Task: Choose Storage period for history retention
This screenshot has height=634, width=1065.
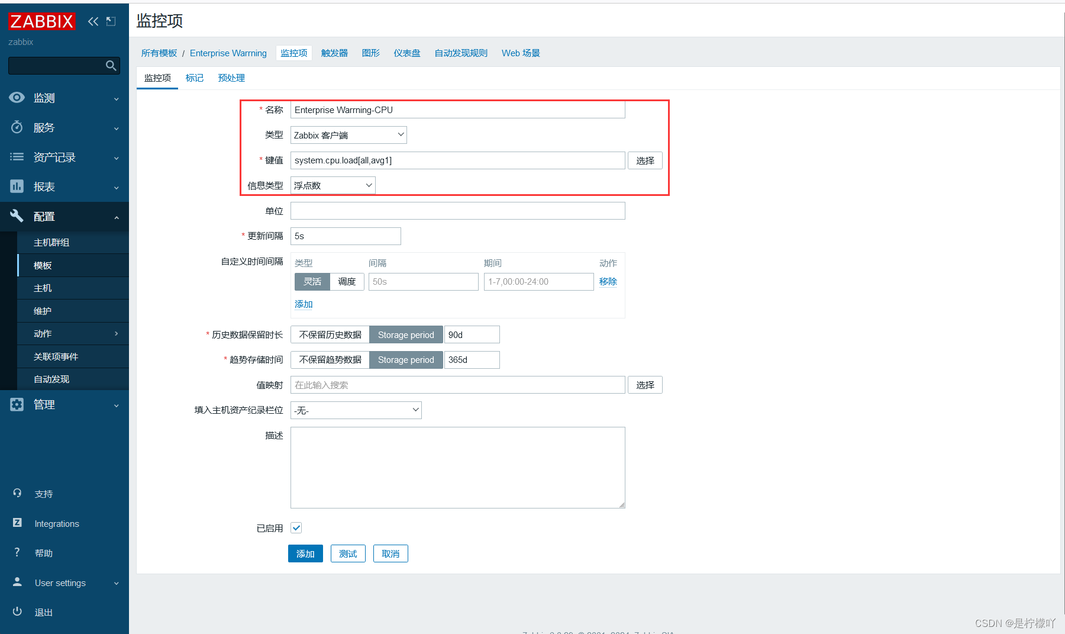Action: coord(406,335)
